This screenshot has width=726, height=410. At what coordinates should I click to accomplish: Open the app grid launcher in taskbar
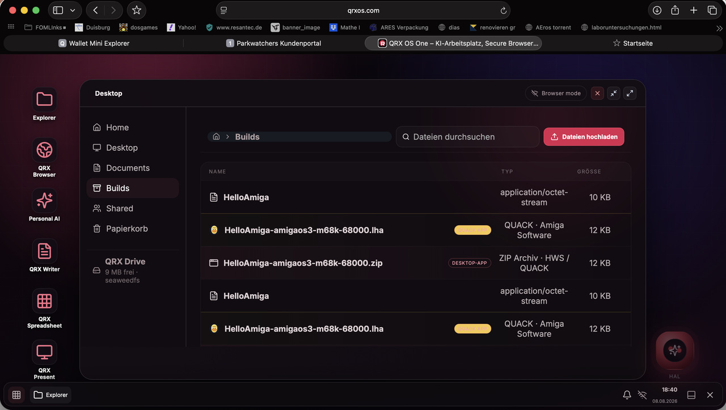pyautogui.click(x=16, y=395)
